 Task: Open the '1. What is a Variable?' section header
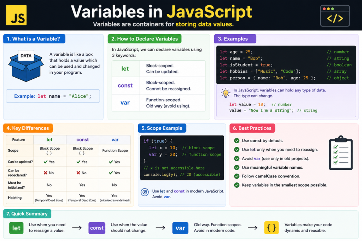(34, 39)
